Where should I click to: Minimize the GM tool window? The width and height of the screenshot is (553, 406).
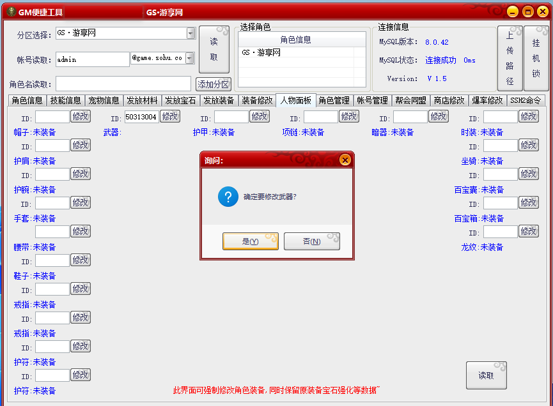tap(513, 11)
